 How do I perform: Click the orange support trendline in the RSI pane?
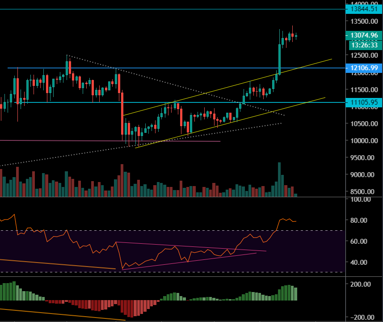(x=58, y=263)
